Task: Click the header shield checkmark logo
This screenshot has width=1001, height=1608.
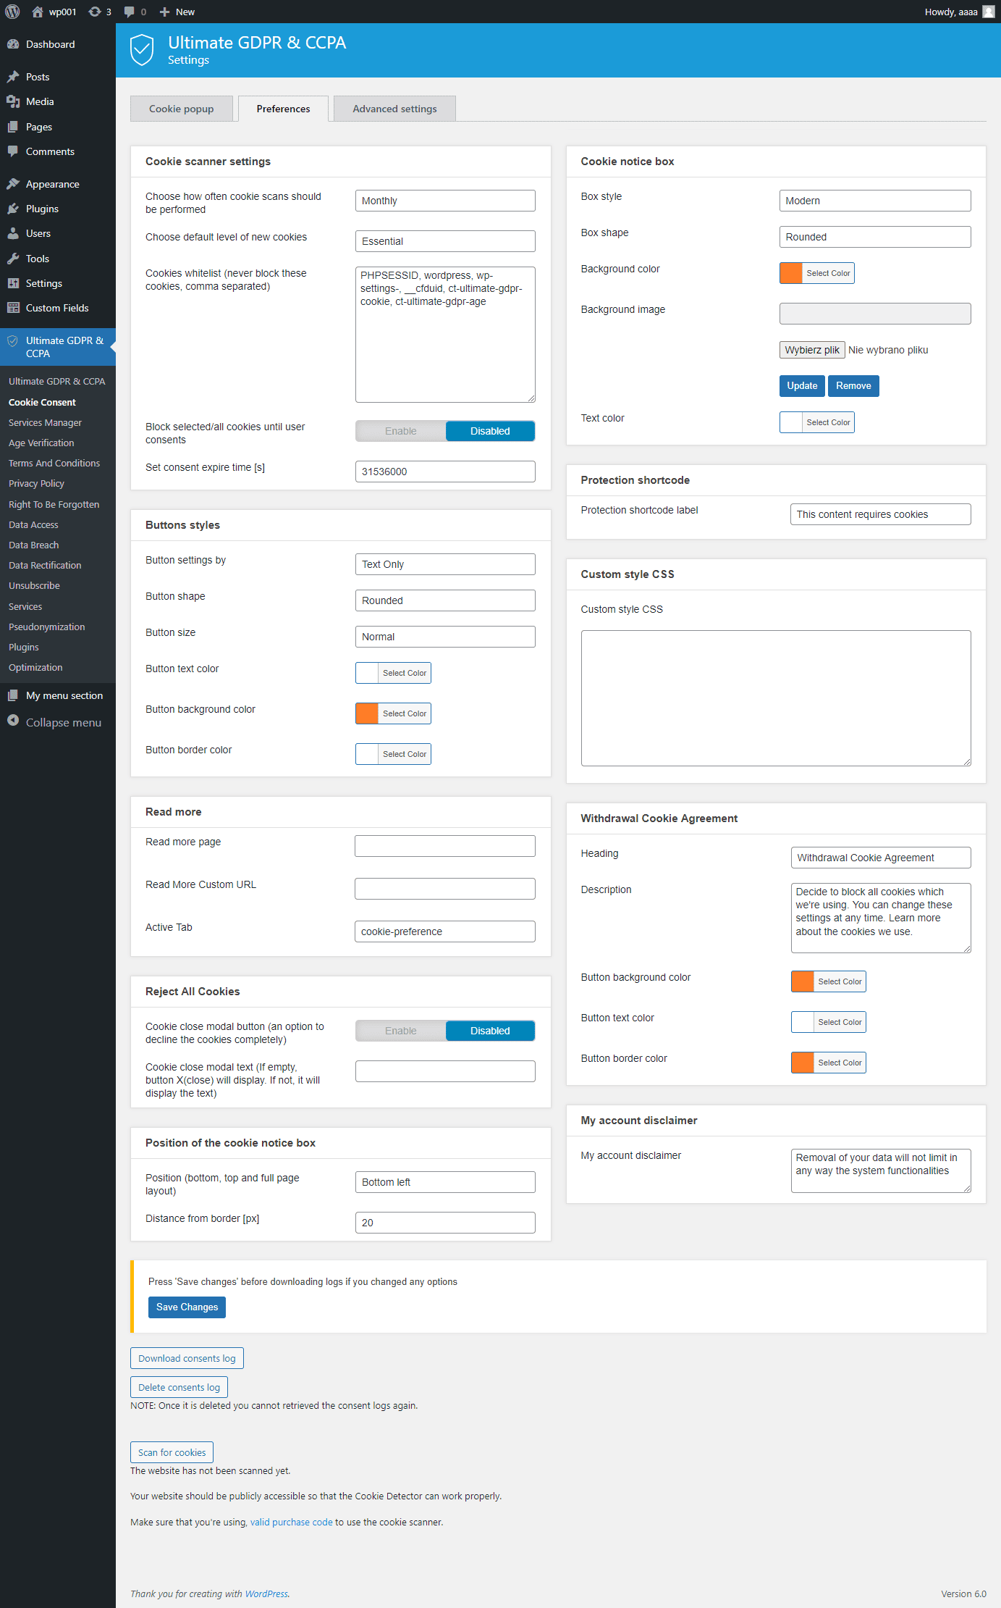Action: point(142,50)
